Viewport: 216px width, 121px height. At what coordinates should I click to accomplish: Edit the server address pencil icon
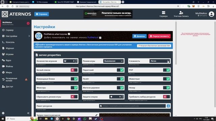tap(69, 34)
